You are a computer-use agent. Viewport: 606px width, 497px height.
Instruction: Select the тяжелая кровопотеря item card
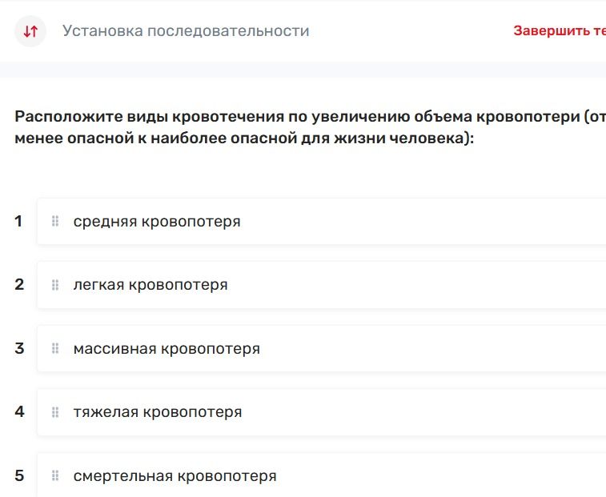tap(322, 412)
